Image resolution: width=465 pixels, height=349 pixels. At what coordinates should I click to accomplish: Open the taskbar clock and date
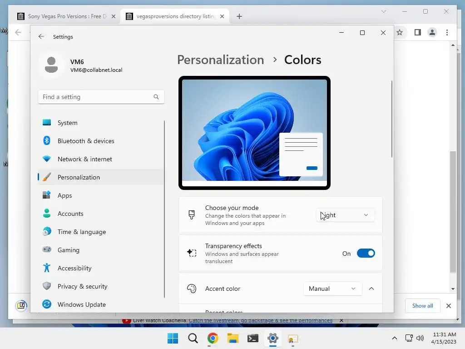[x=444, y=338]
